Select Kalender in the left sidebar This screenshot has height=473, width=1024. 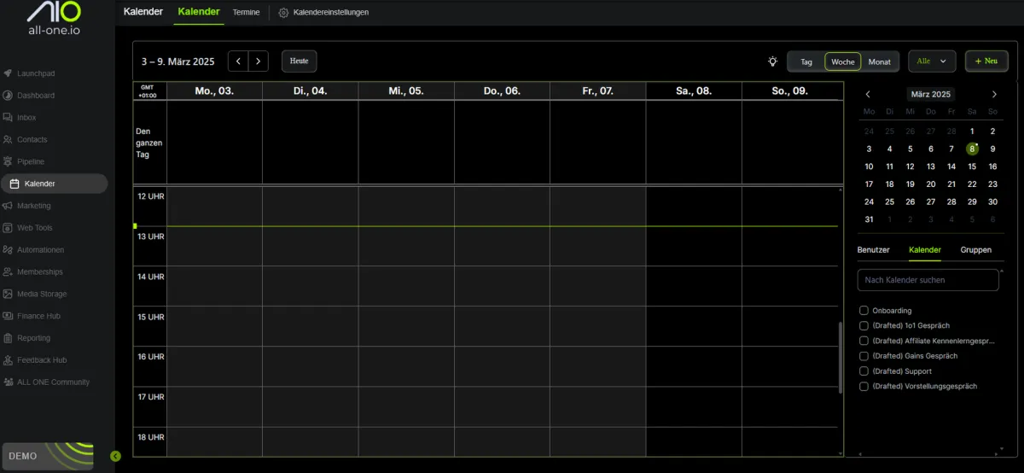click(55, 184)
